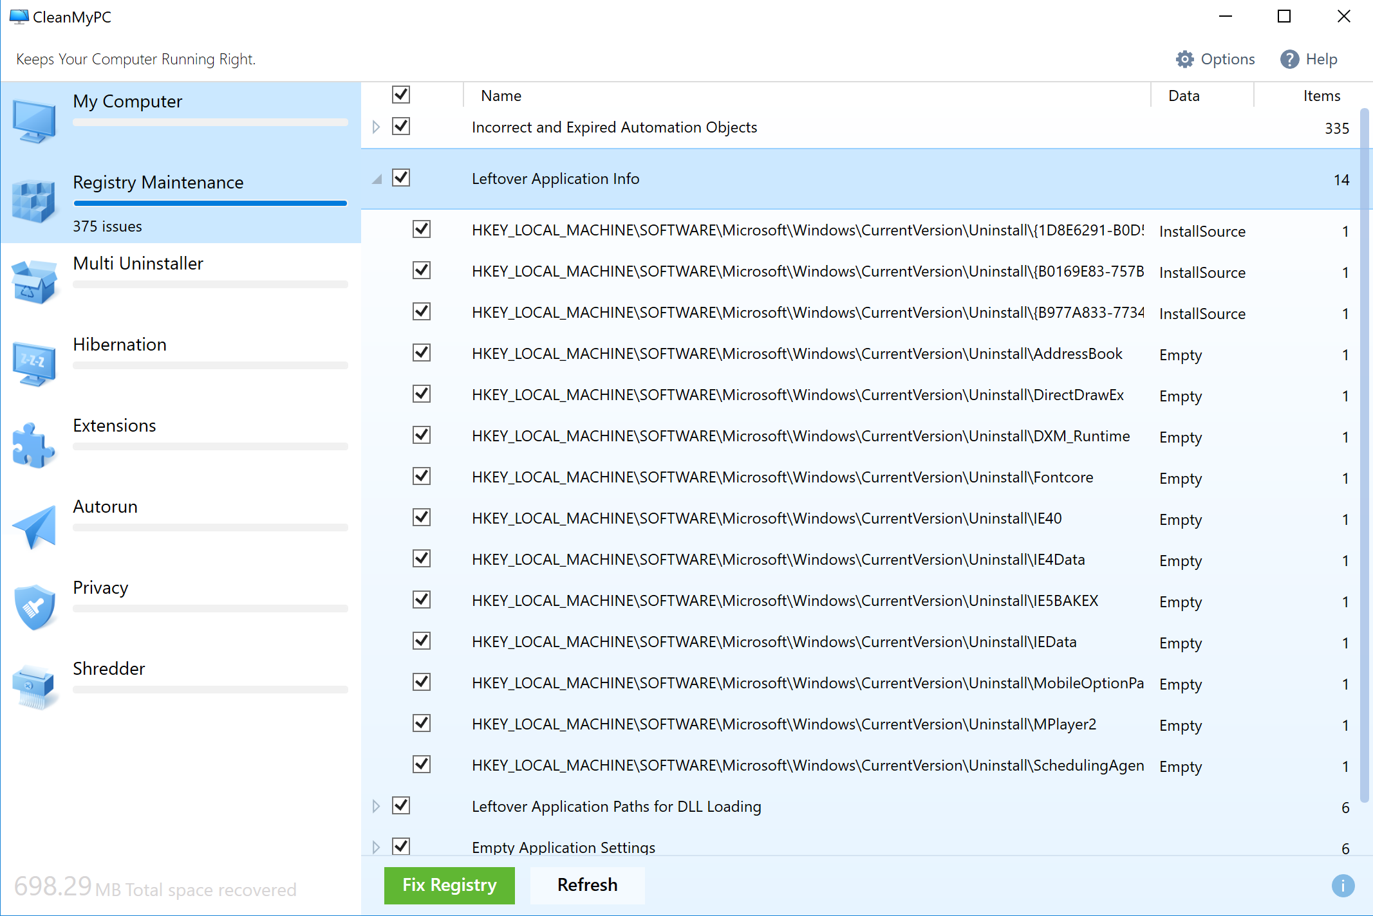Sort by the Name column header
This screenshot has width=1373, height=916.
coord(807,96)
